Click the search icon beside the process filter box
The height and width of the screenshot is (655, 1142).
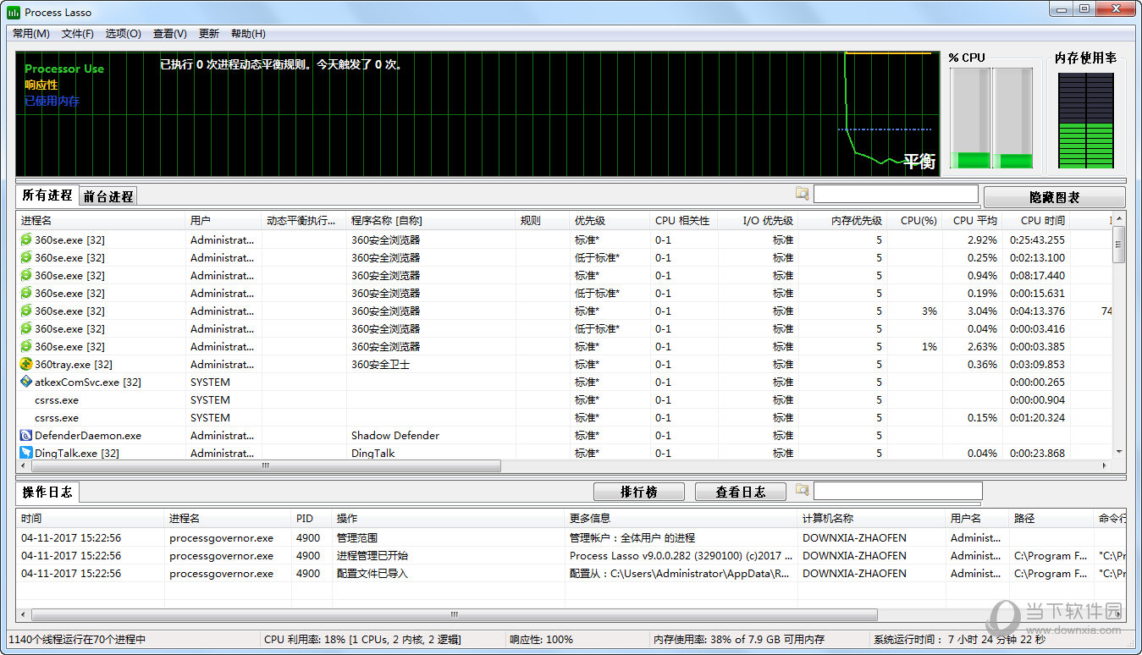pyautogui.click(x=802, y=194)
